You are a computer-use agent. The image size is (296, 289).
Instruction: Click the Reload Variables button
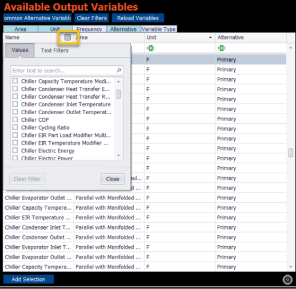138,18
